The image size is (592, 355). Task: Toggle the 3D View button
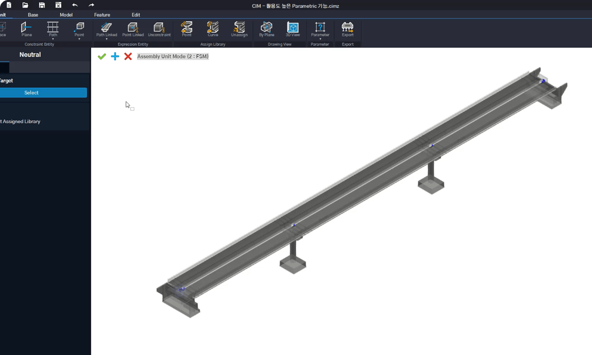coord(293,29)
